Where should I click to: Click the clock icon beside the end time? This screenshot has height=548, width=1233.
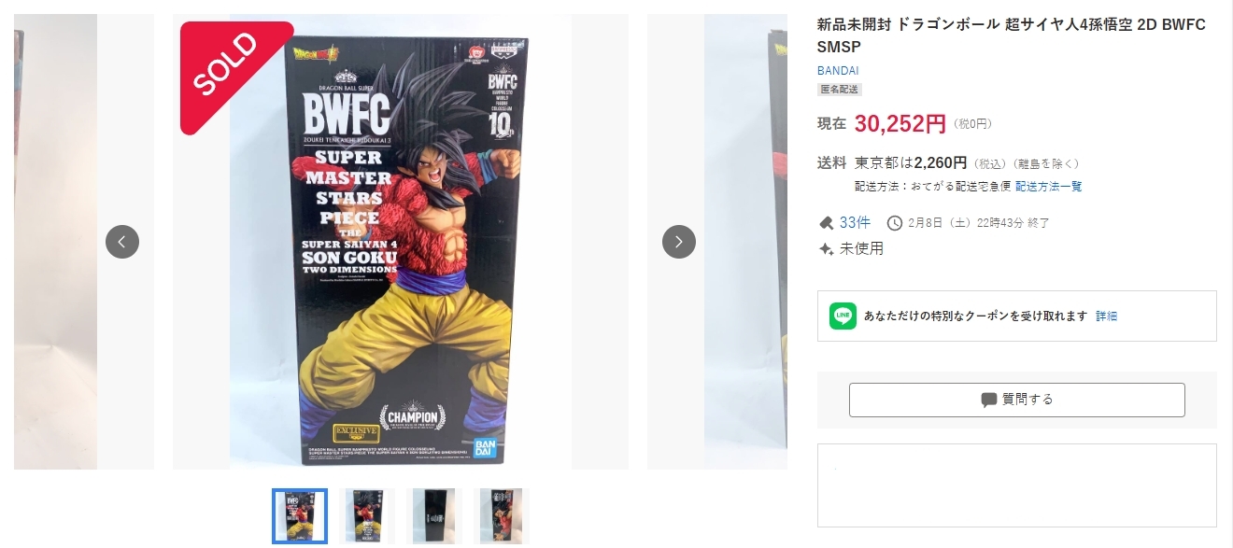tap(895, 222)
